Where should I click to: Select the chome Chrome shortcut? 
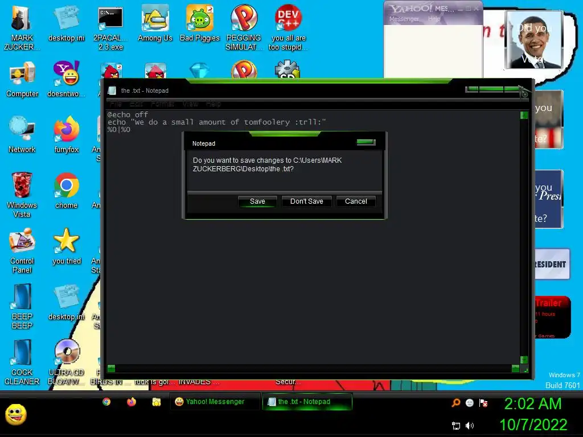[66, 191]
